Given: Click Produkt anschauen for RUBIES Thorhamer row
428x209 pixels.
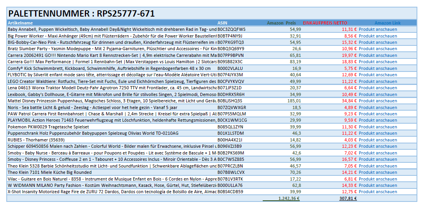Looking at the screenshot, I should (378, 140).
